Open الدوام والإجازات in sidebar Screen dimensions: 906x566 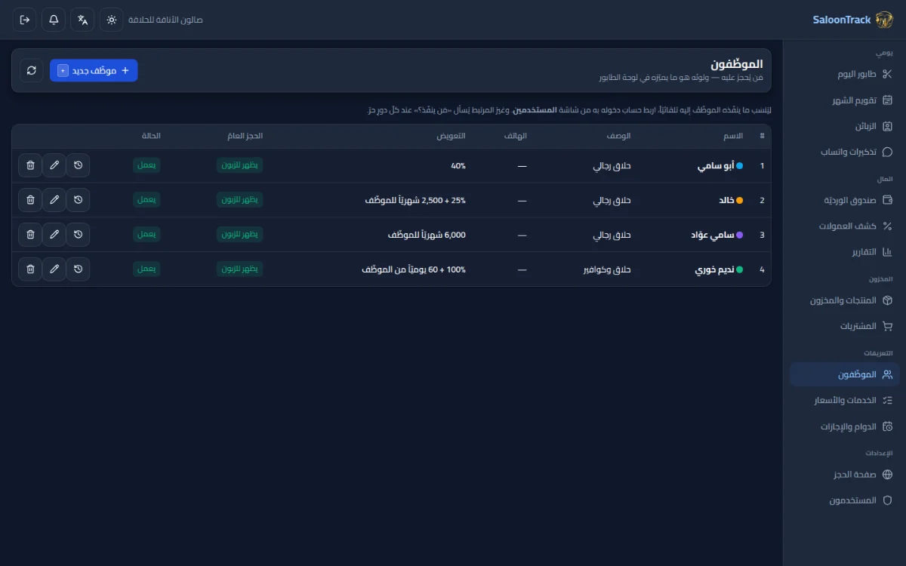(x=845, y=426)
